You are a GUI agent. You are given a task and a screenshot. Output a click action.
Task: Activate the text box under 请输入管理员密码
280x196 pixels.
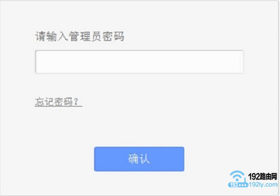139,62
